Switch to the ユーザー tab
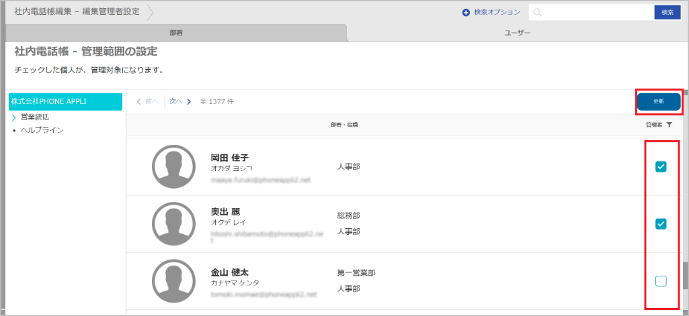This screenshot has height=316, width=689. [x=517, y=32]
